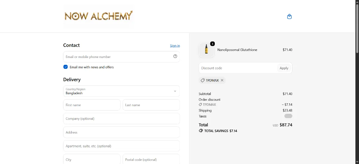Click the TOTAL SAVINGS tag icon

[201, 131]
